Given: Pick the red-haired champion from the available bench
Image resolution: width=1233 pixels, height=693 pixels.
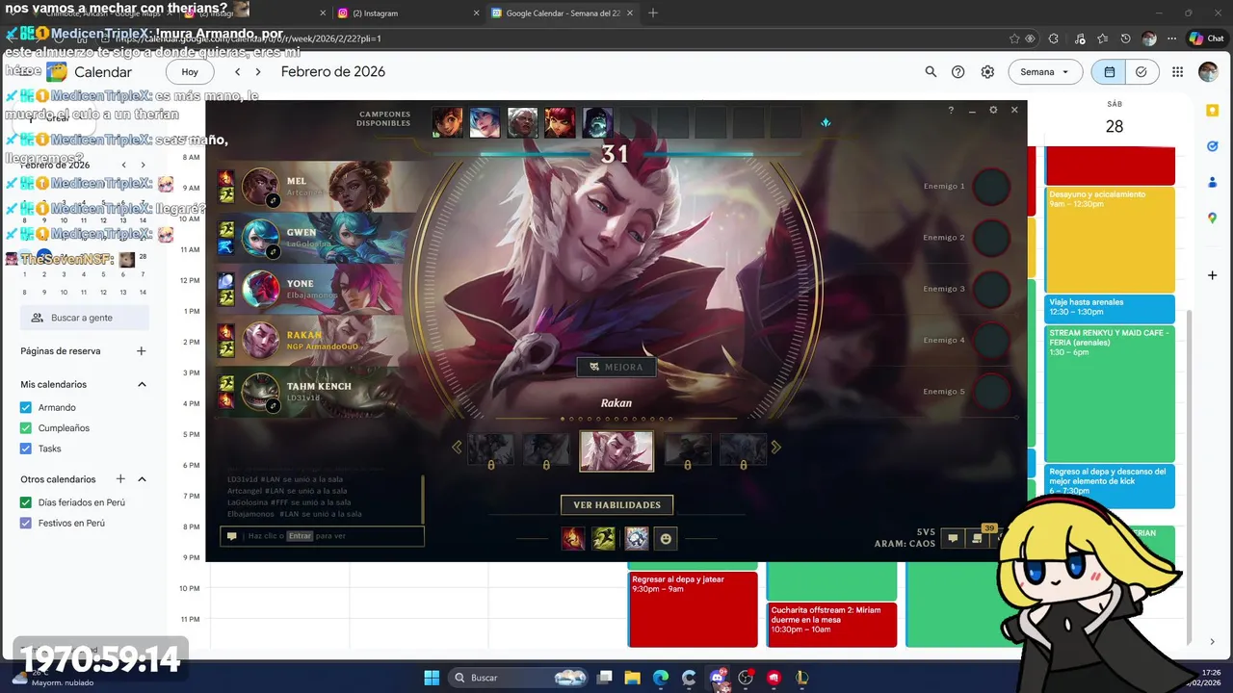Looking at the screenshot, I should (x=560, y=122).
